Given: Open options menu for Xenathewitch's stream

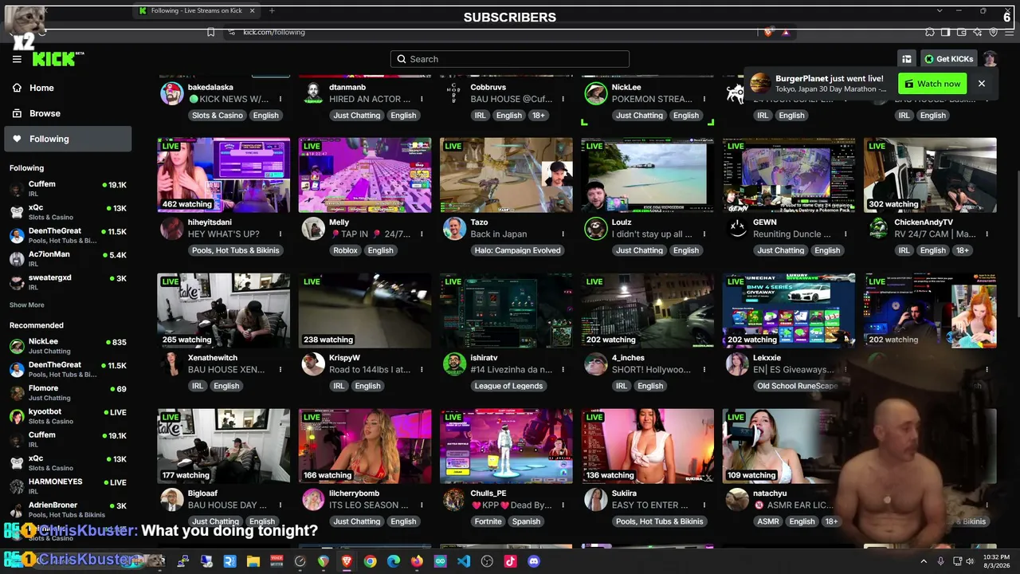Looking at the screenshot, I should click(x=280, y=370).
